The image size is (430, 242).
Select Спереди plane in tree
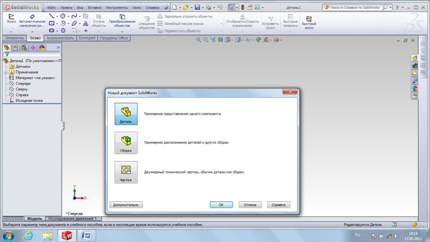pos(23,84)
